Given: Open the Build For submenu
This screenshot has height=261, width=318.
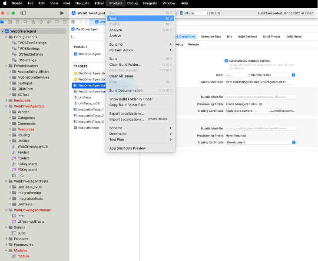Looking at the screenshot, I should point(140,44).
